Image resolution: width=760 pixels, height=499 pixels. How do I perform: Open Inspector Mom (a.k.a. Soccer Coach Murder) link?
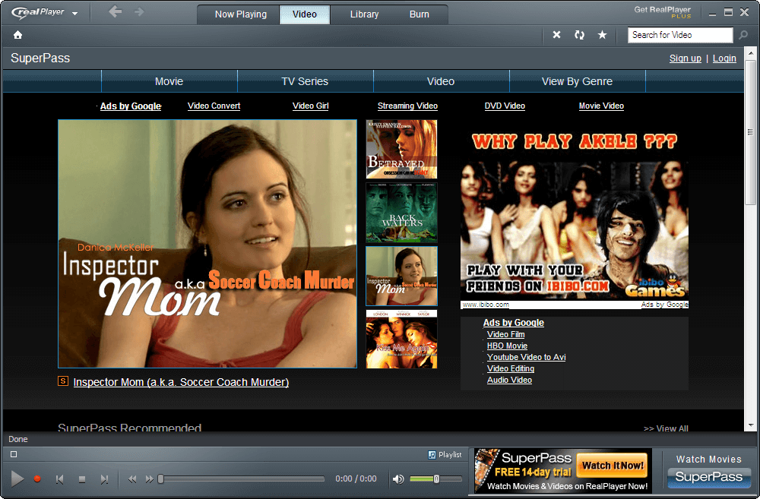[181, 382]
